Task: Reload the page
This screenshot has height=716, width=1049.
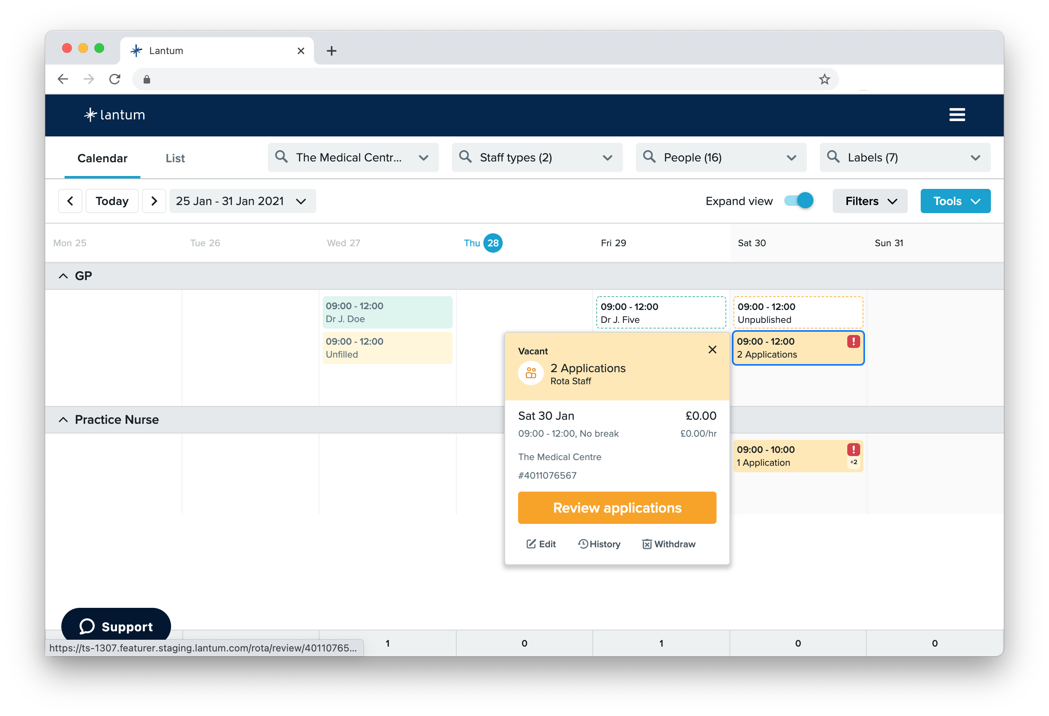Action: point(115,79)
